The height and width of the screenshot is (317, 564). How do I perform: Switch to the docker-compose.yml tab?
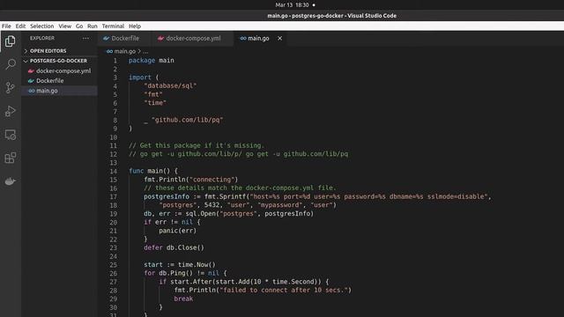pos(193,38)
